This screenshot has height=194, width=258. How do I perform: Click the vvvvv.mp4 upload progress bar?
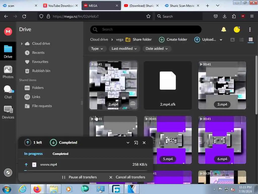86,171
